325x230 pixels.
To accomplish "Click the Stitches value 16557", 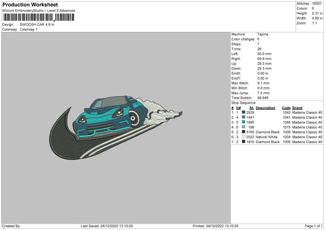I will pos(317,4).
